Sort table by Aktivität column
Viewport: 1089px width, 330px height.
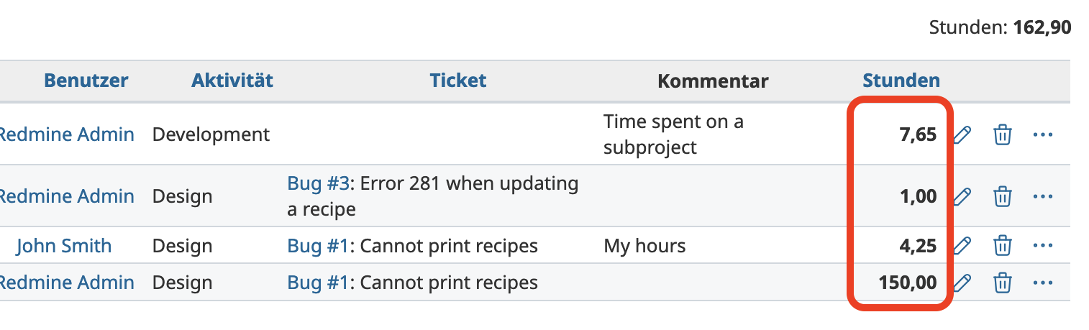coord(232,81)
